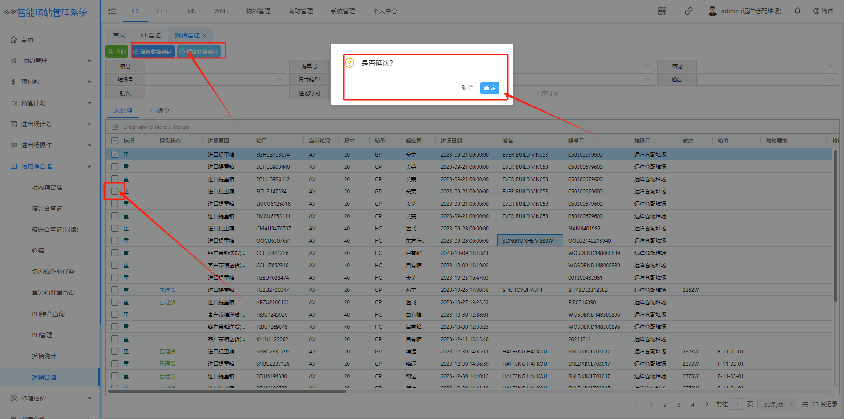The height and width of the screenshot is (419, 844).
Task: Click the admin user avatar icon
Action: (713, 11)
